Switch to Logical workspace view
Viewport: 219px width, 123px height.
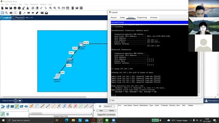point(6,17)
